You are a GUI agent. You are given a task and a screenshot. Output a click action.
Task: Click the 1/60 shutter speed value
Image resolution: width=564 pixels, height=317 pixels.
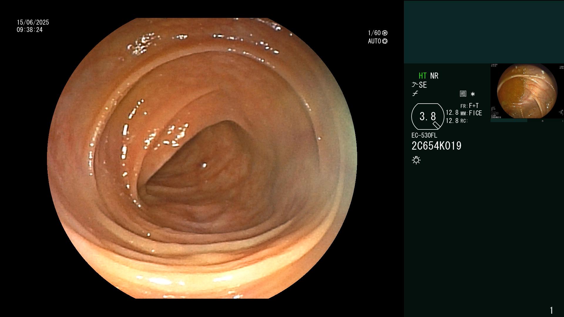tap(374, 33)
